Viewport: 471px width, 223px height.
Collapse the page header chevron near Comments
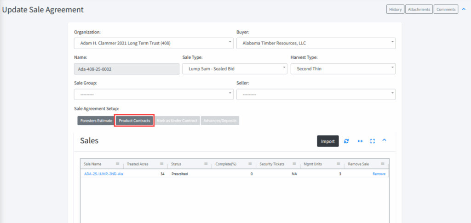463,9
